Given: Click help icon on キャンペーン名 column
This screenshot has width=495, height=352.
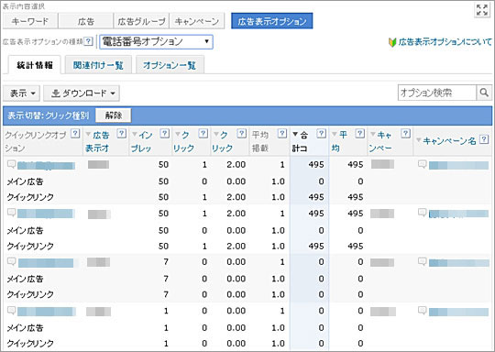Looking at the screenshot, I should (484, 140).
